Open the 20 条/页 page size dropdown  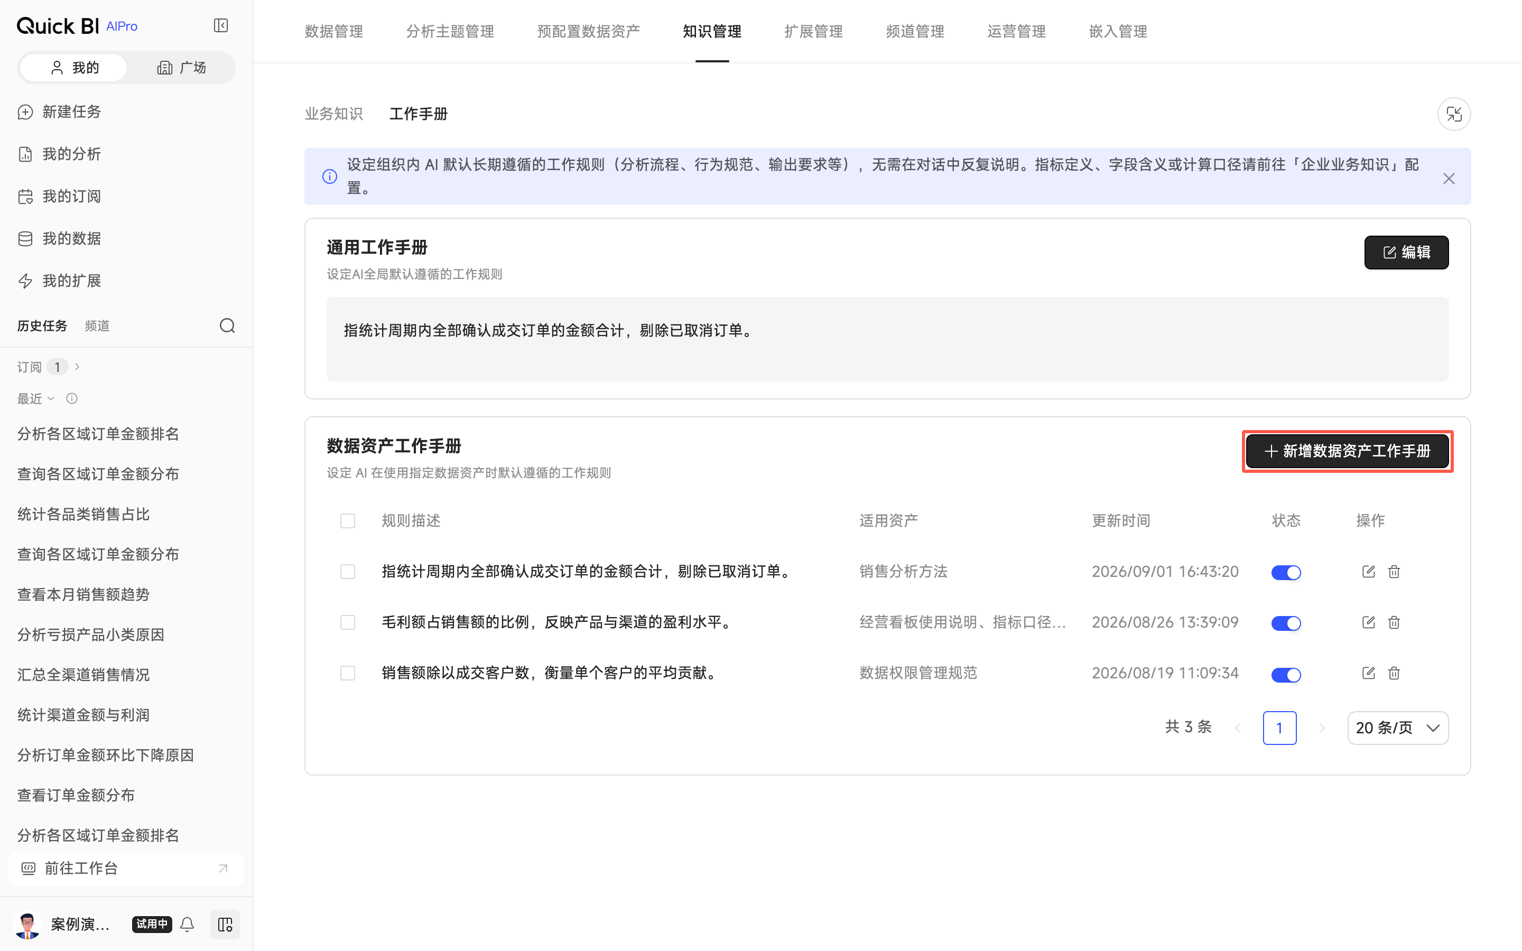(1397, 728)
